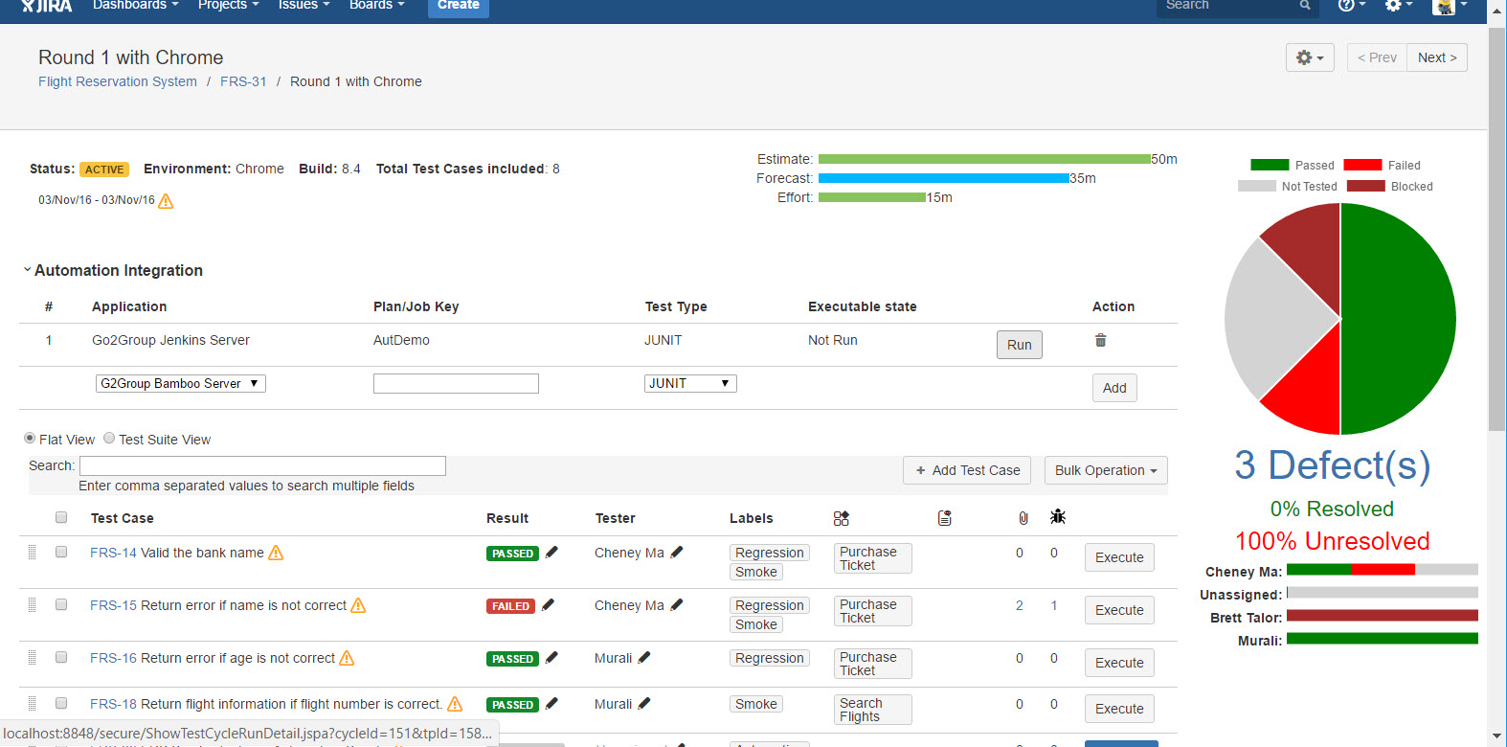Open the Jira help menu
Viewport: 1507px width, 747px height.
point(1351,5)
